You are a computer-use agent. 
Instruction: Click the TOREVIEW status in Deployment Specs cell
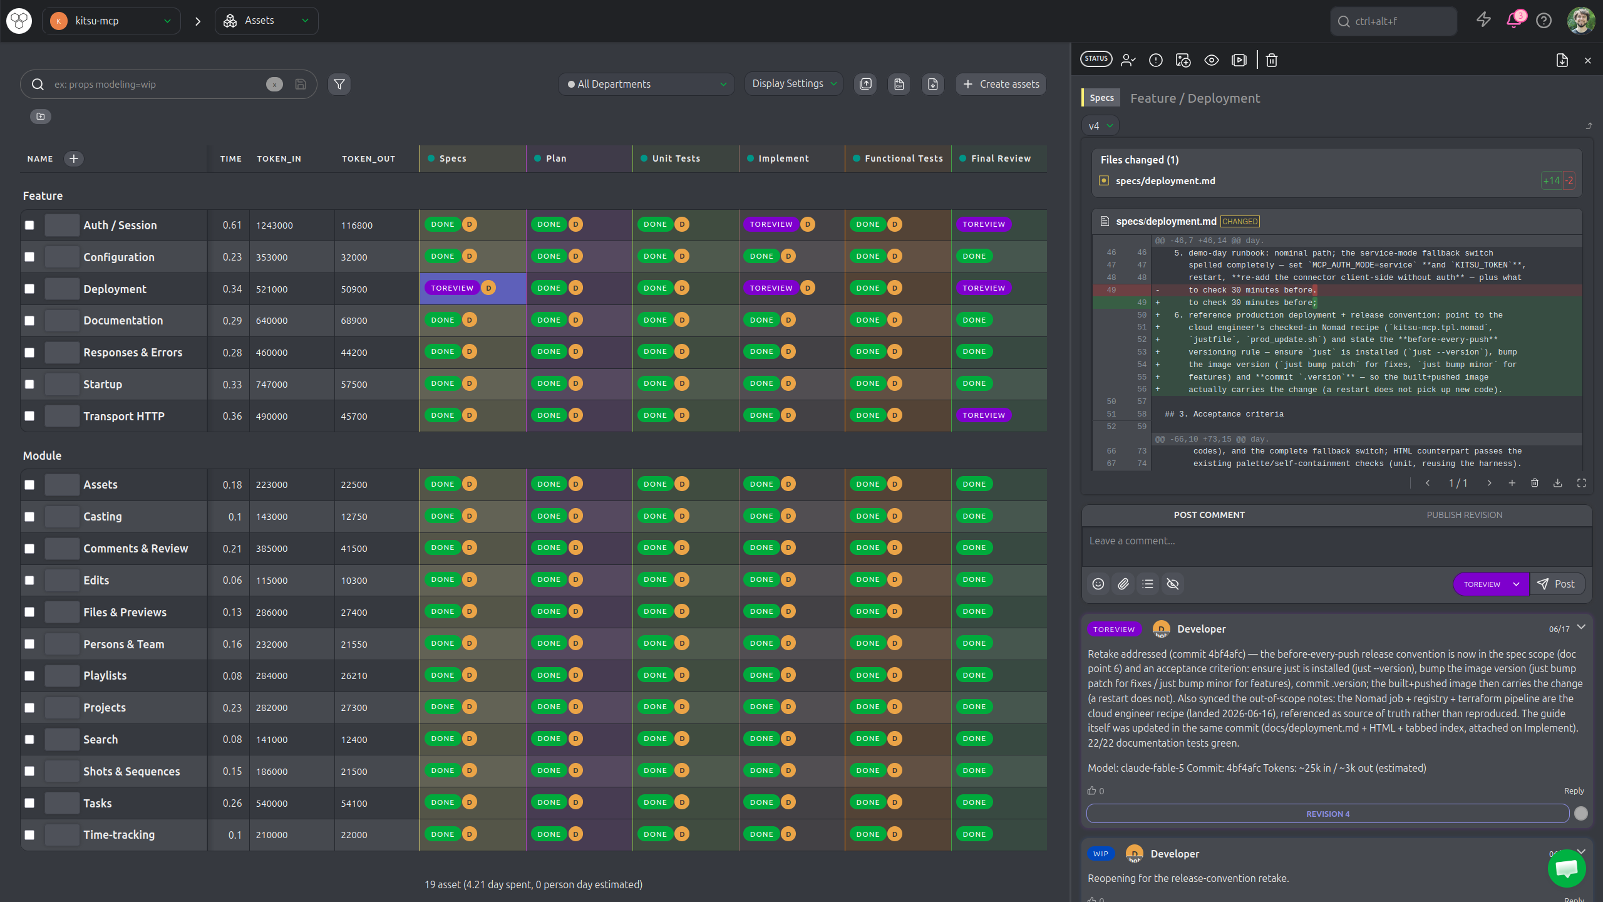pos(452,288)
